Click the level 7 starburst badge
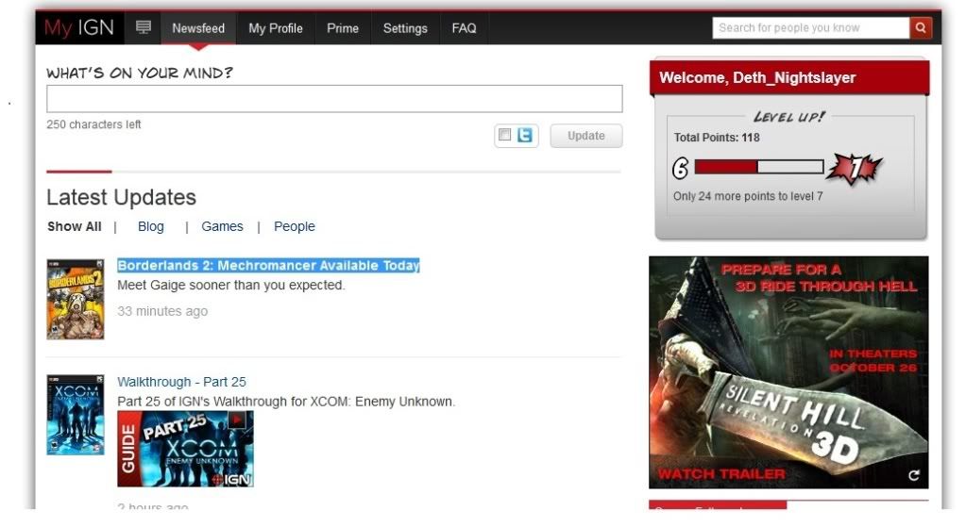Screen dimensions: 966x527 855,169
